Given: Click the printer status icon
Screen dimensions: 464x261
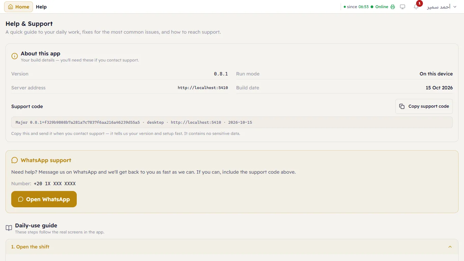Looking at the screenshot, I should (x=393, y=7).
